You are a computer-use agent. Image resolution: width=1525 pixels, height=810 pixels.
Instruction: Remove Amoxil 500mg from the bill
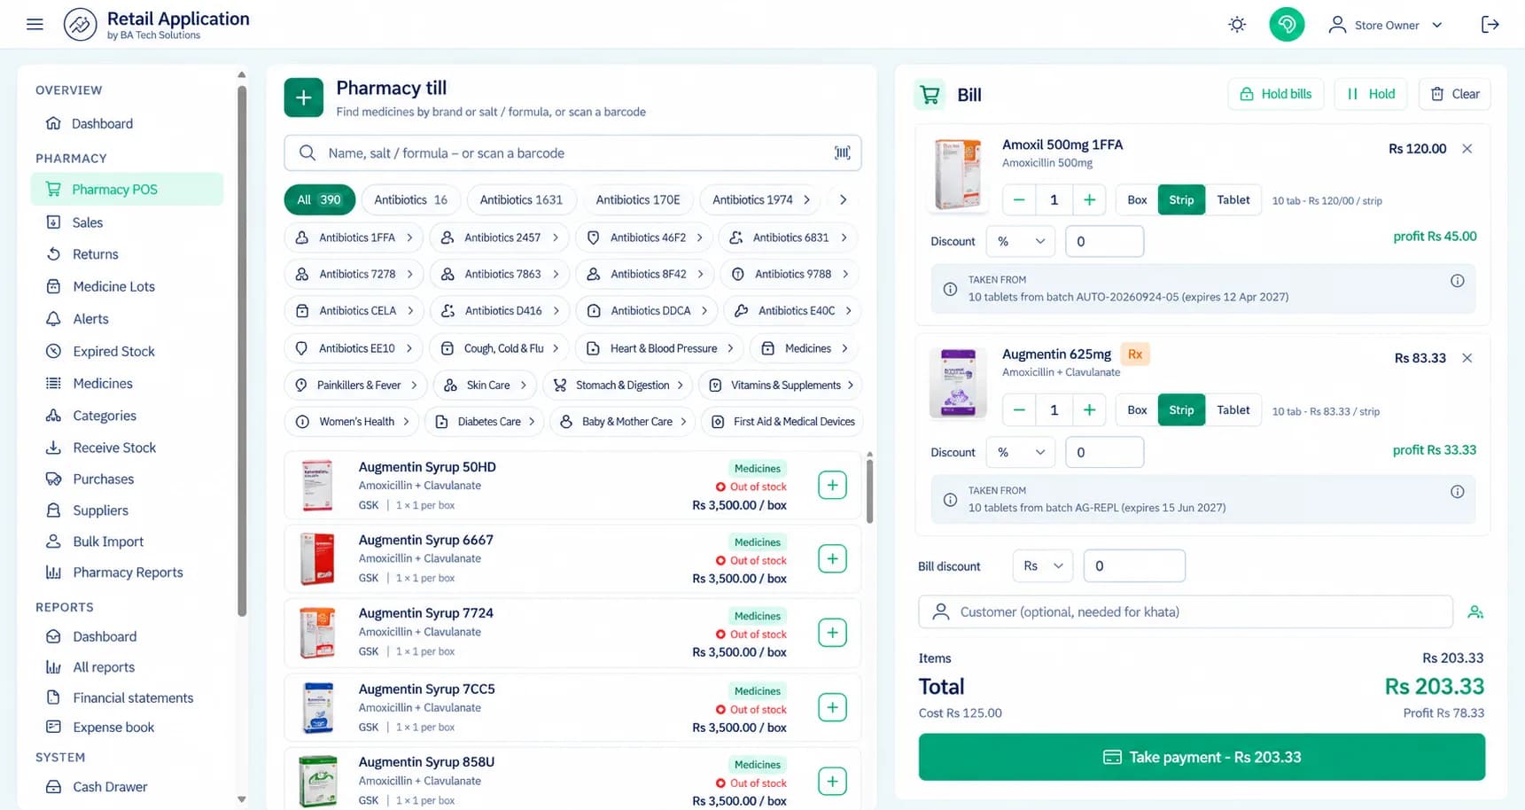[1467, 149]
